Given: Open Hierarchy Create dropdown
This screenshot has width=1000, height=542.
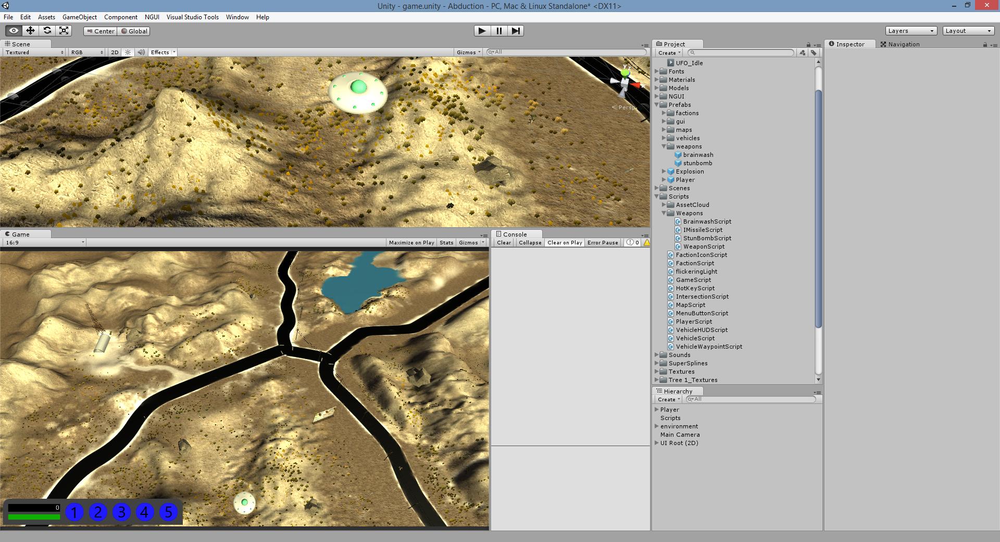Looking at the screenshot, I should click(669, 399).
